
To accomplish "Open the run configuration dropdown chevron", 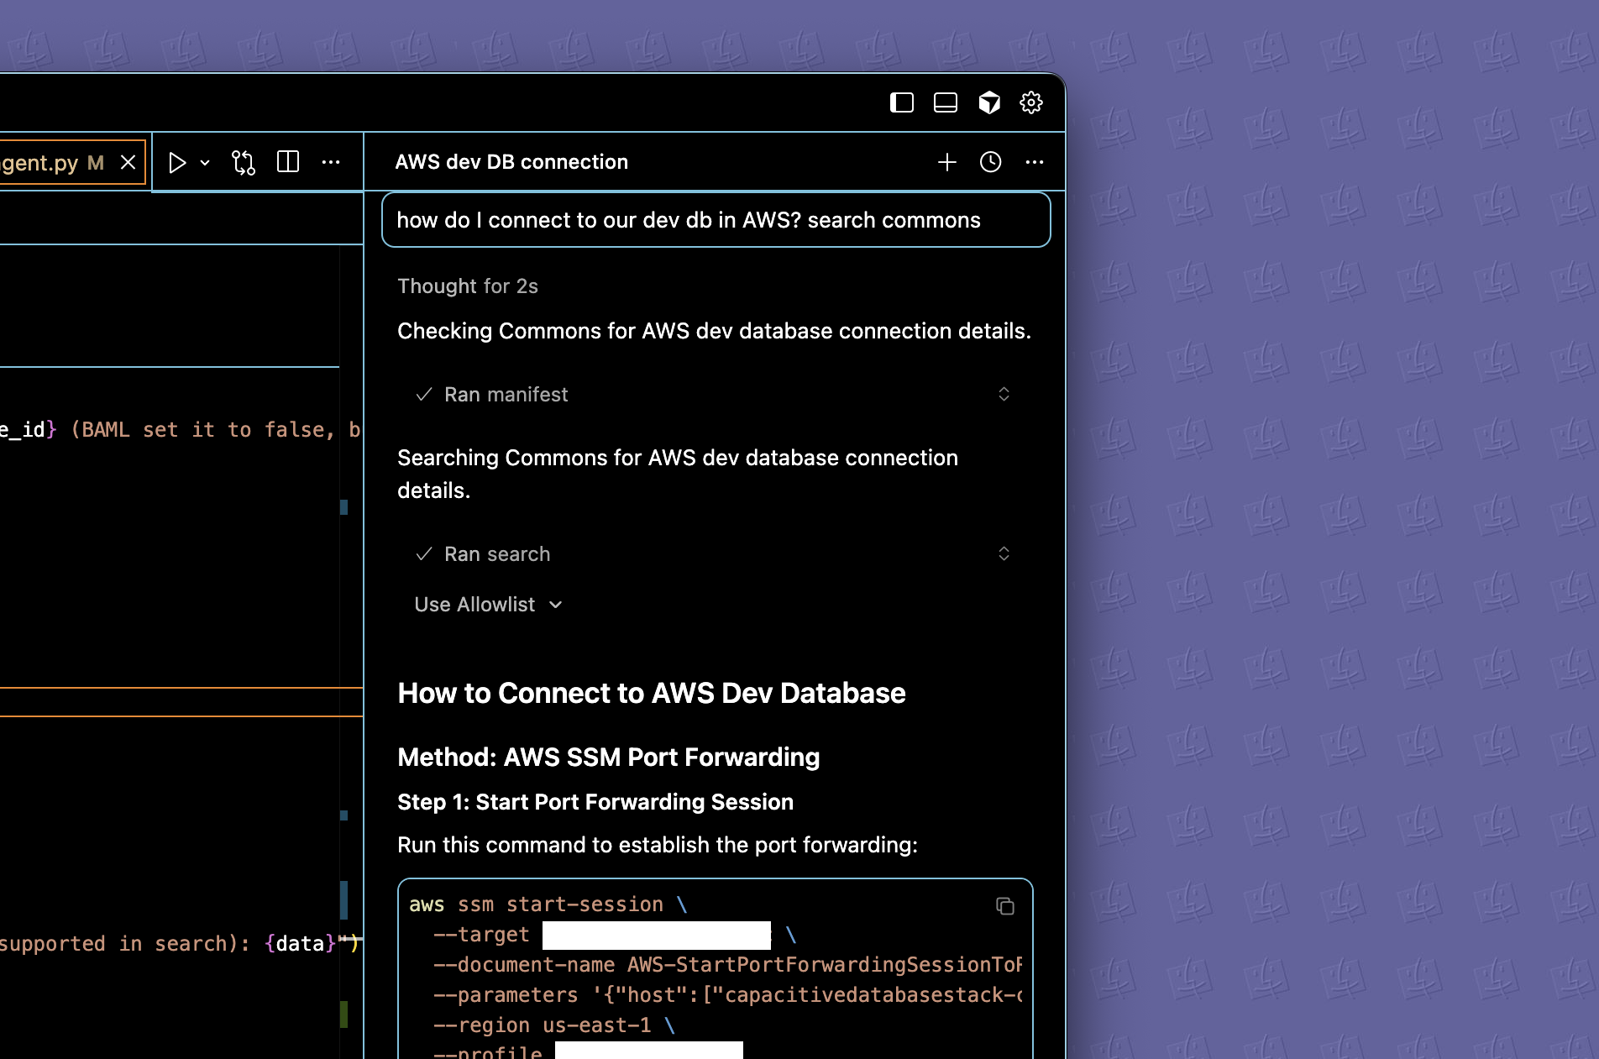I will pyautogui.click(x=204, y=162).
